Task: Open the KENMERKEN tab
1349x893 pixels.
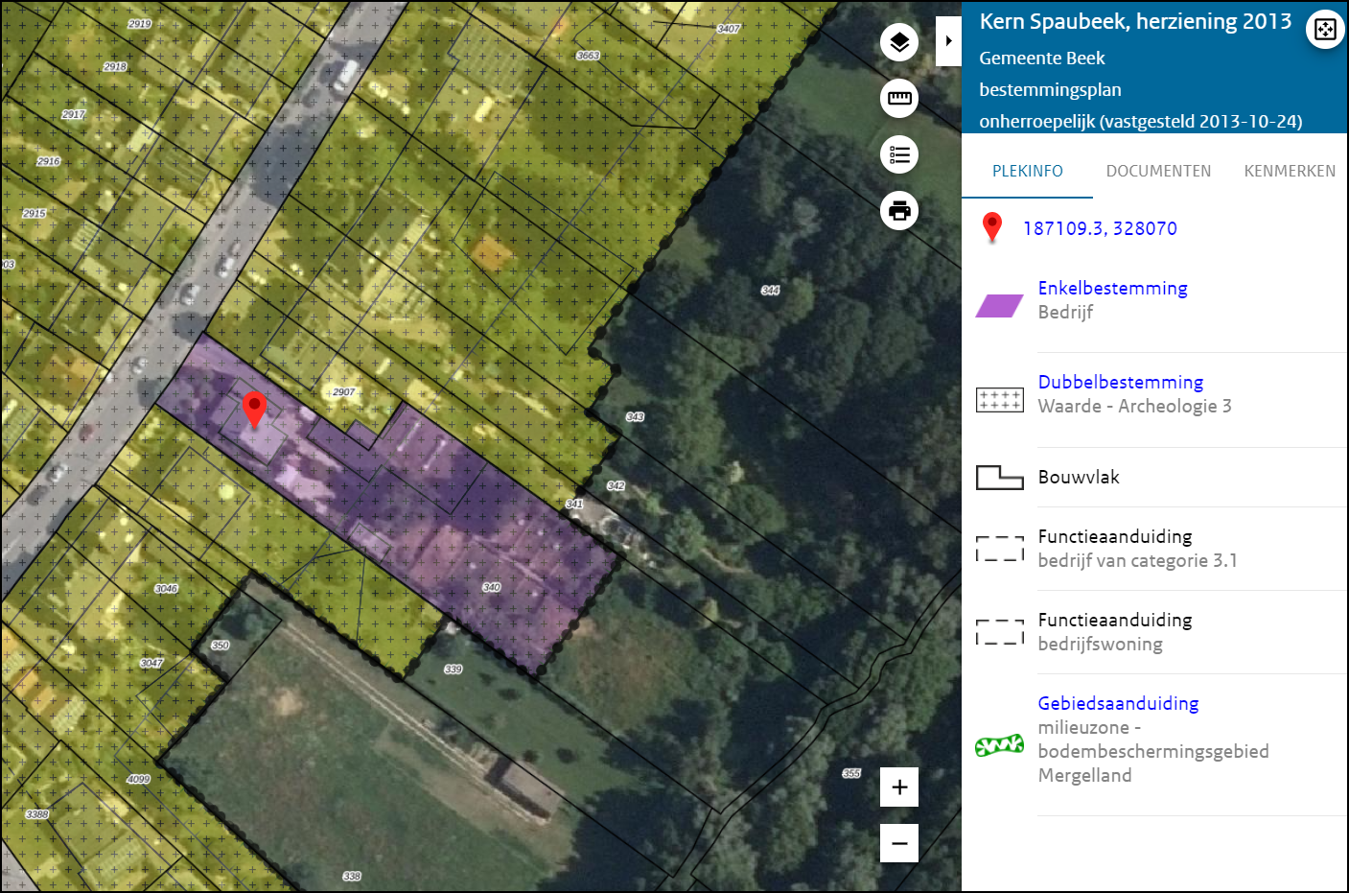Action: [1290, 171]
